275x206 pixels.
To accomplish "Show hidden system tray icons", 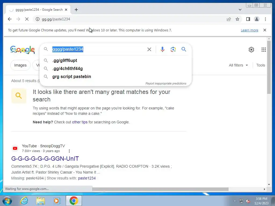I will tap(235, 201).
